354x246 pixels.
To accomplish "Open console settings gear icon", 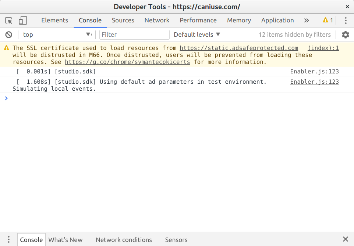I will click(345, 35).
